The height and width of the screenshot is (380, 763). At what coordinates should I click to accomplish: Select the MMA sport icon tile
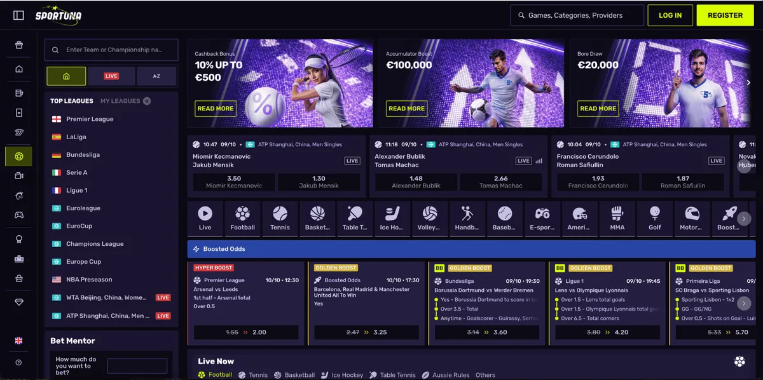click(617, 219)
